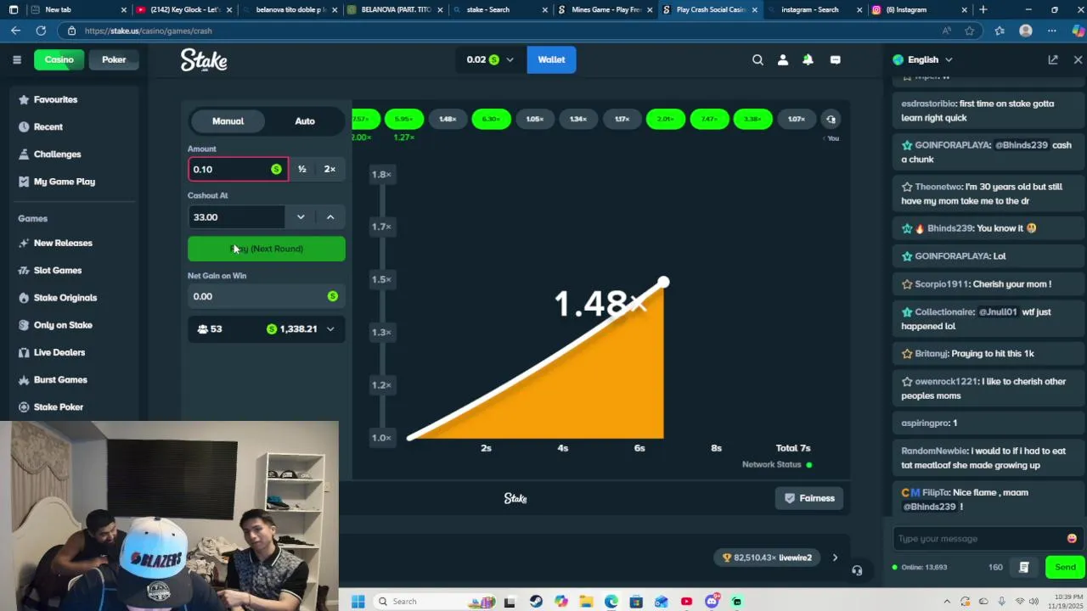The height and width of the screenshot is (611, 1087).
Task: Click the 2.01× previous round pill
Action: (x=665, y=120)
